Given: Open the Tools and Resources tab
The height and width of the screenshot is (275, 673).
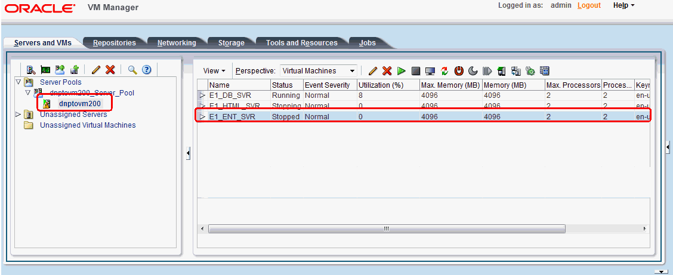Looking at the screenshot, I should point(301,43).
